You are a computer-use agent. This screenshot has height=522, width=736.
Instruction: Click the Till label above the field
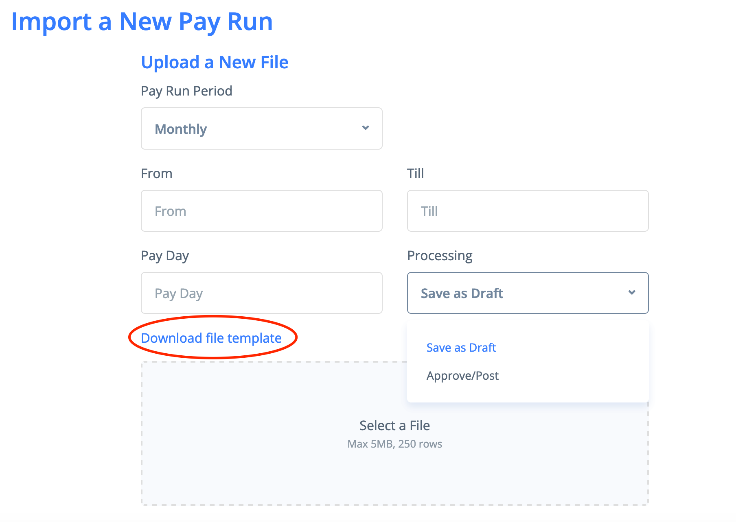[x=415, y=174]
